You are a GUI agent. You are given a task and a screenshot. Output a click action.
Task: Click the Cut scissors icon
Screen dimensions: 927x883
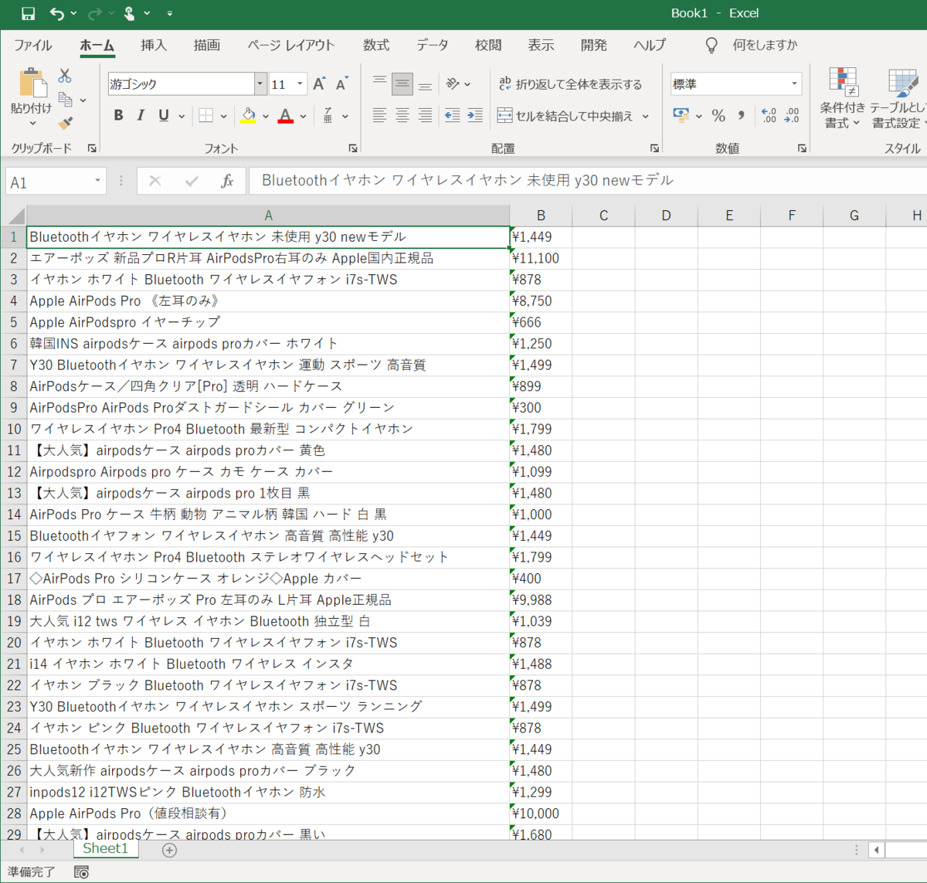pos(65,76)
